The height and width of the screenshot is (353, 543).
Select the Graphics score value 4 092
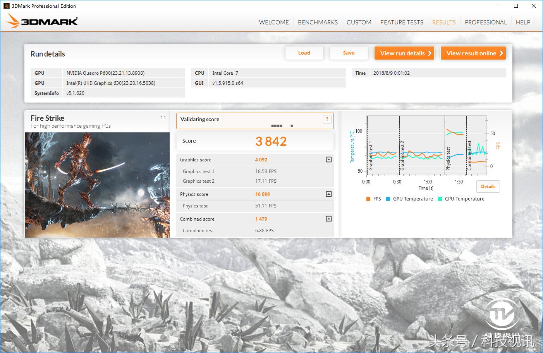click(261, 159)
